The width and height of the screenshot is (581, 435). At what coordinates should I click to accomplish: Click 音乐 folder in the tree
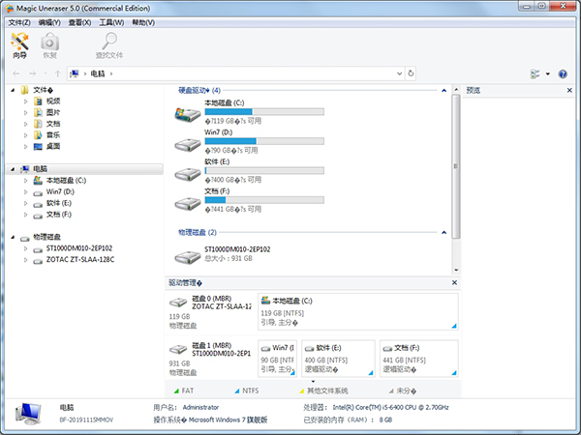[x=53, y=134]
